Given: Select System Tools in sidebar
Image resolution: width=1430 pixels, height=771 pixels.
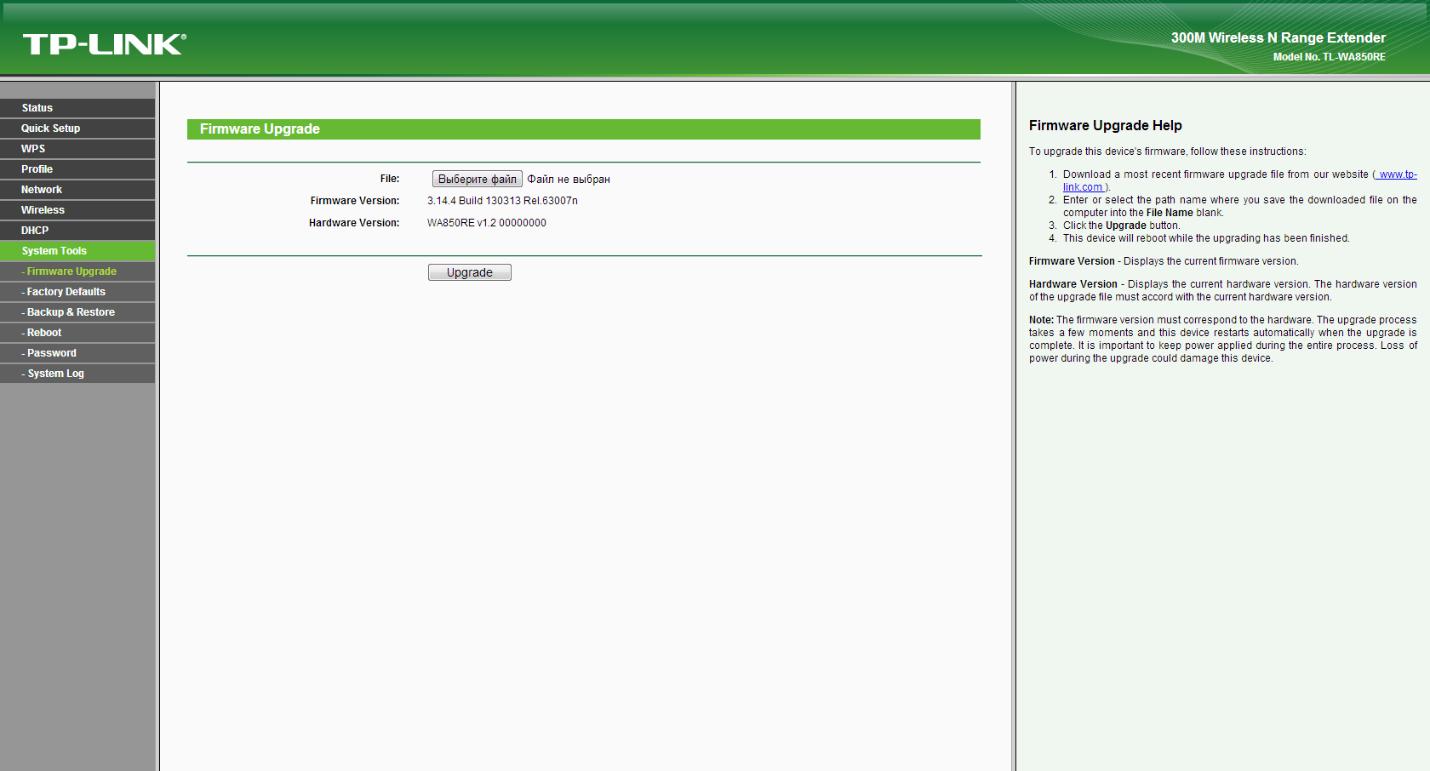Looking at the screenshot, I should (x=77, y=251).
